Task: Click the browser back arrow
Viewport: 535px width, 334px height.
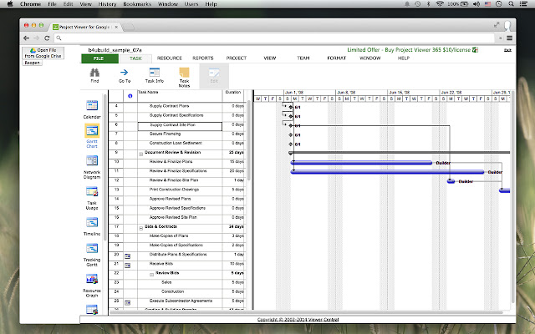Action: click(26, 38)
